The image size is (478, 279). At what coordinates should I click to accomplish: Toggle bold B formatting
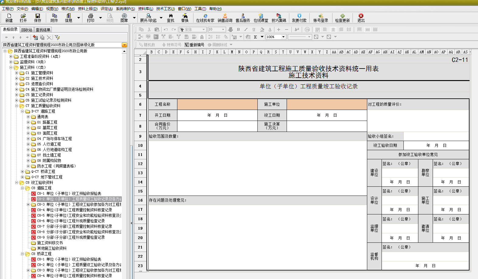pyautogui.click(x=238, y=30)
